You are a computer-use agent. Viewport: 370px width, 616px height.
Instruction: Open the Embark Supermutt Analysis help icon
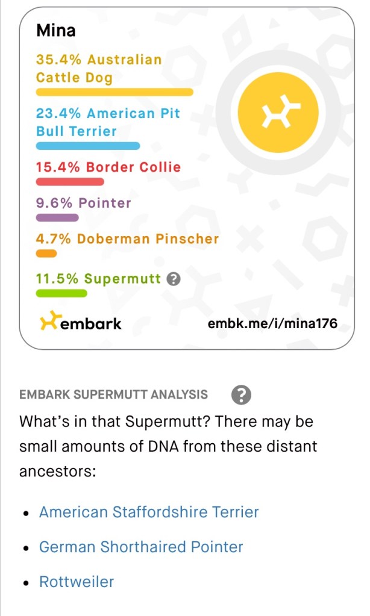click(x=241, y=395)
